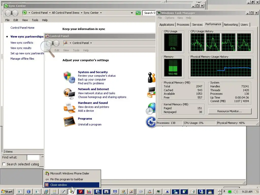
Task: Open the System and Security shield icon
Action: (69, 77)
